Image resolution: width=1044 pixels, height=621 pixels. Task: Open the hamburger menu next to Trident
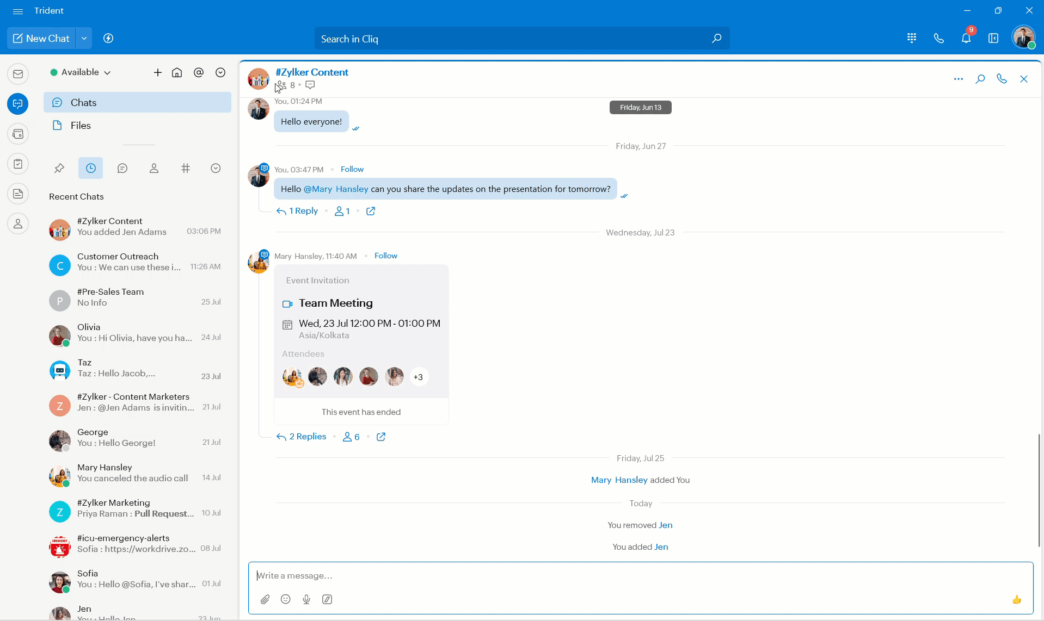(x=18, y=11)
